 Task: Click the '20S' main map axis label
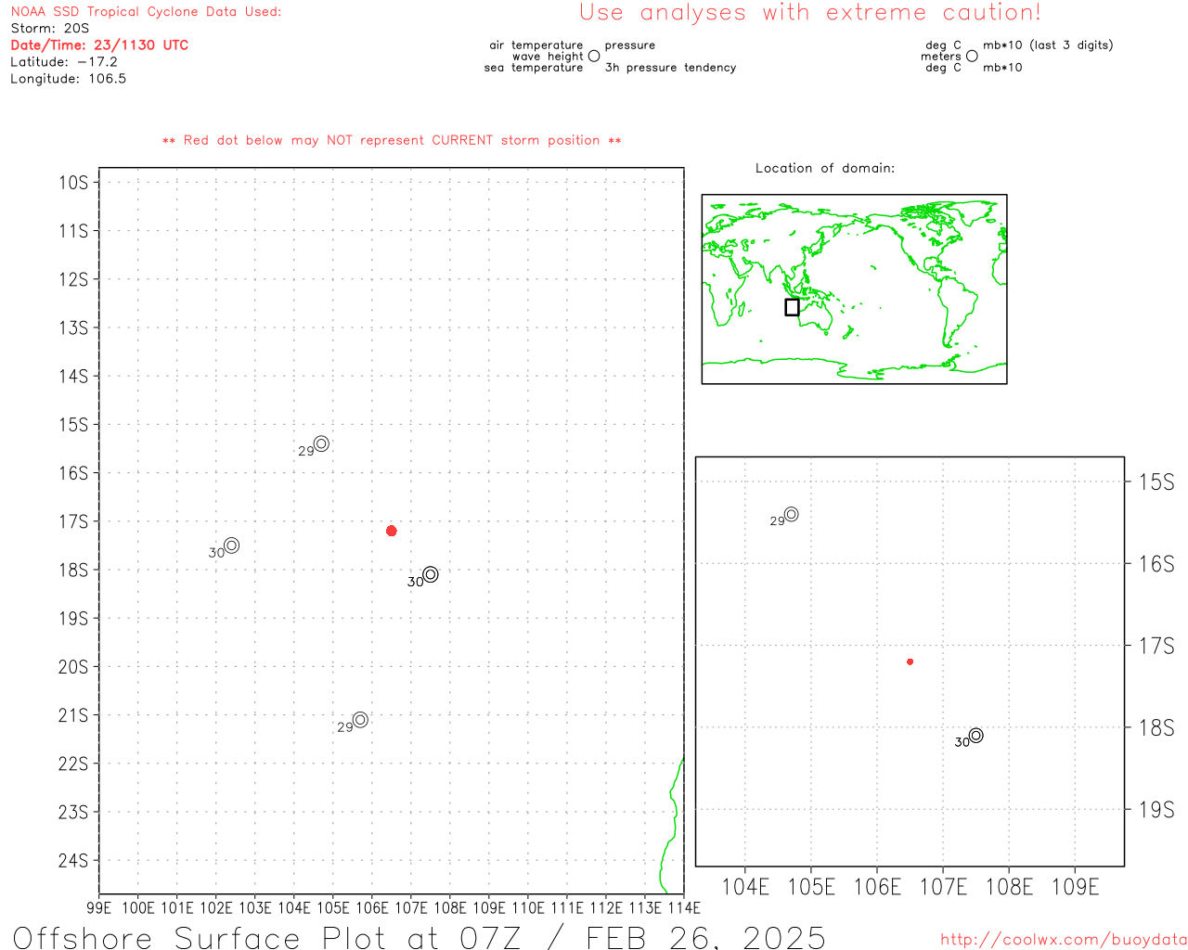[x=73, y=667]
